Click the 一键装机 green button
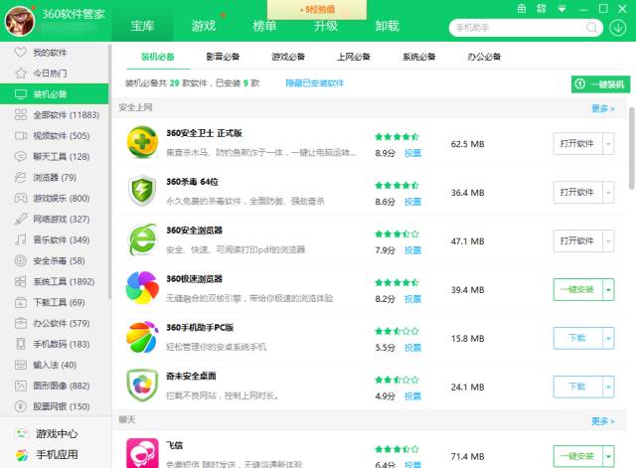 (x=600, y=84)
